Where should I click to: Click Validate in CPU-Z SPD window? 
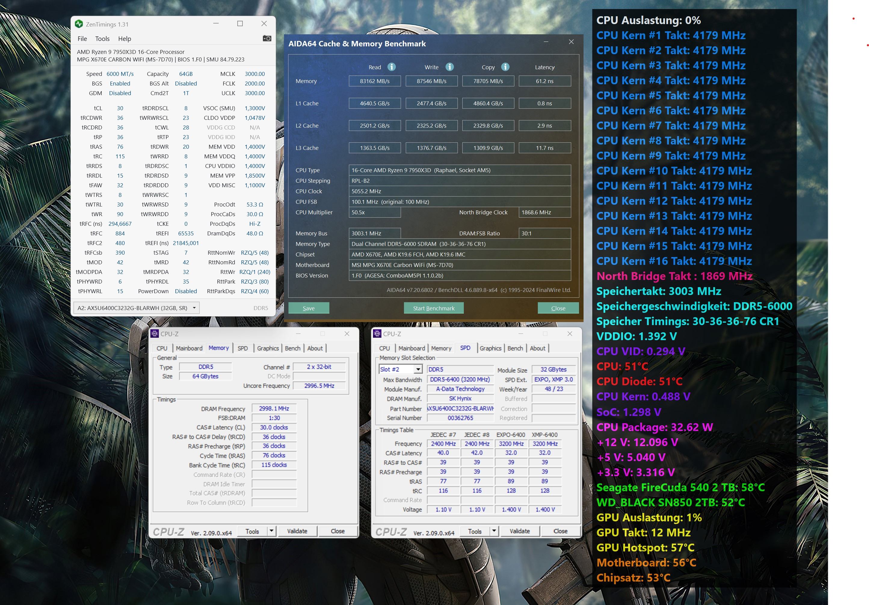point(519,531)
